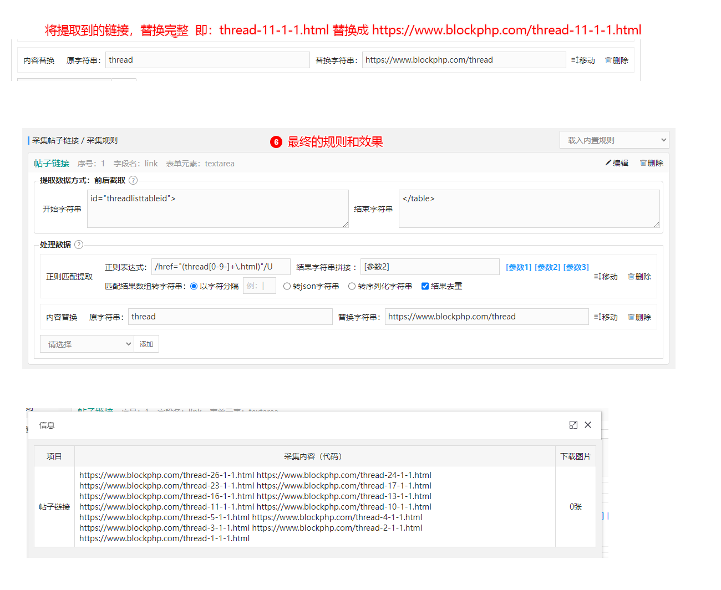Click 下载图片 column header
Viewport: 721px width, 590px height.
pos(576,456)
